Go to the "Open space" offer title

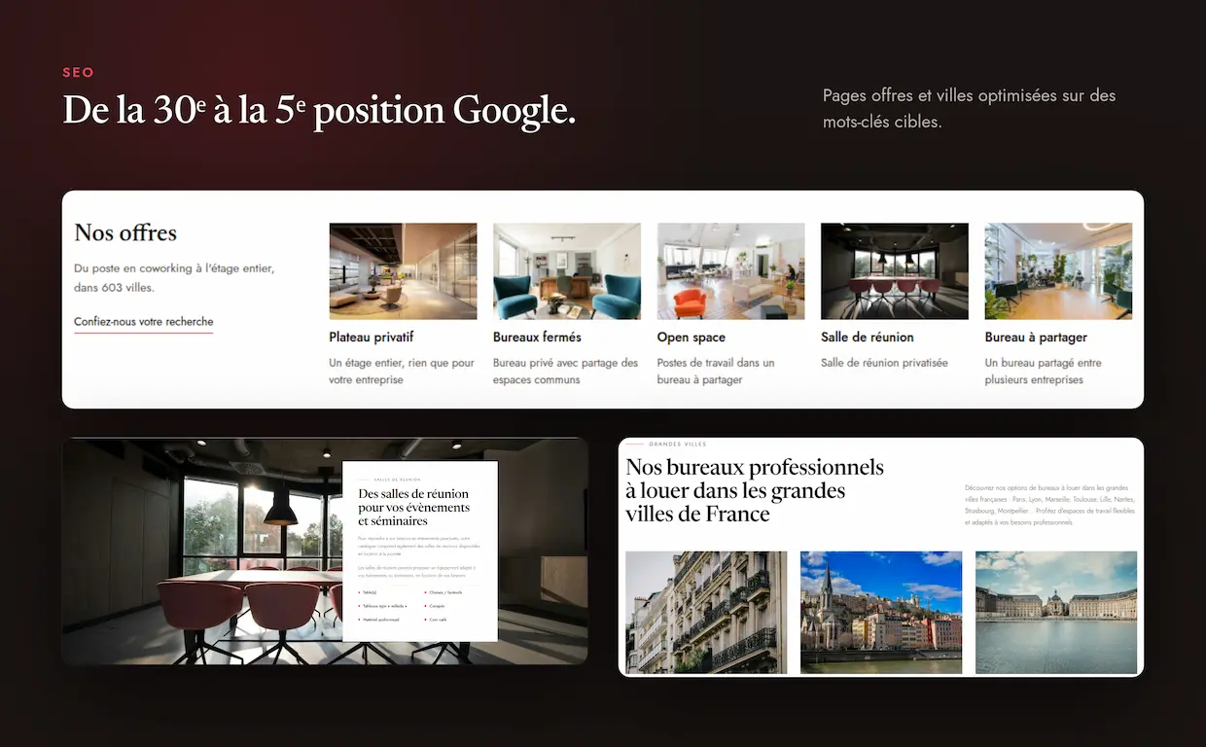692,338
